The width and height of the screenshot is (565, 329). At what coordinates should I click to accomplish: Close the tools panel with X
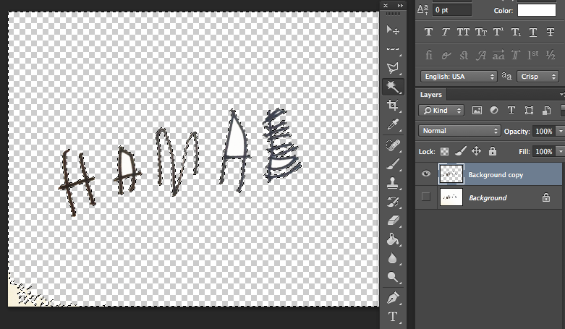(x=386, y=5)
